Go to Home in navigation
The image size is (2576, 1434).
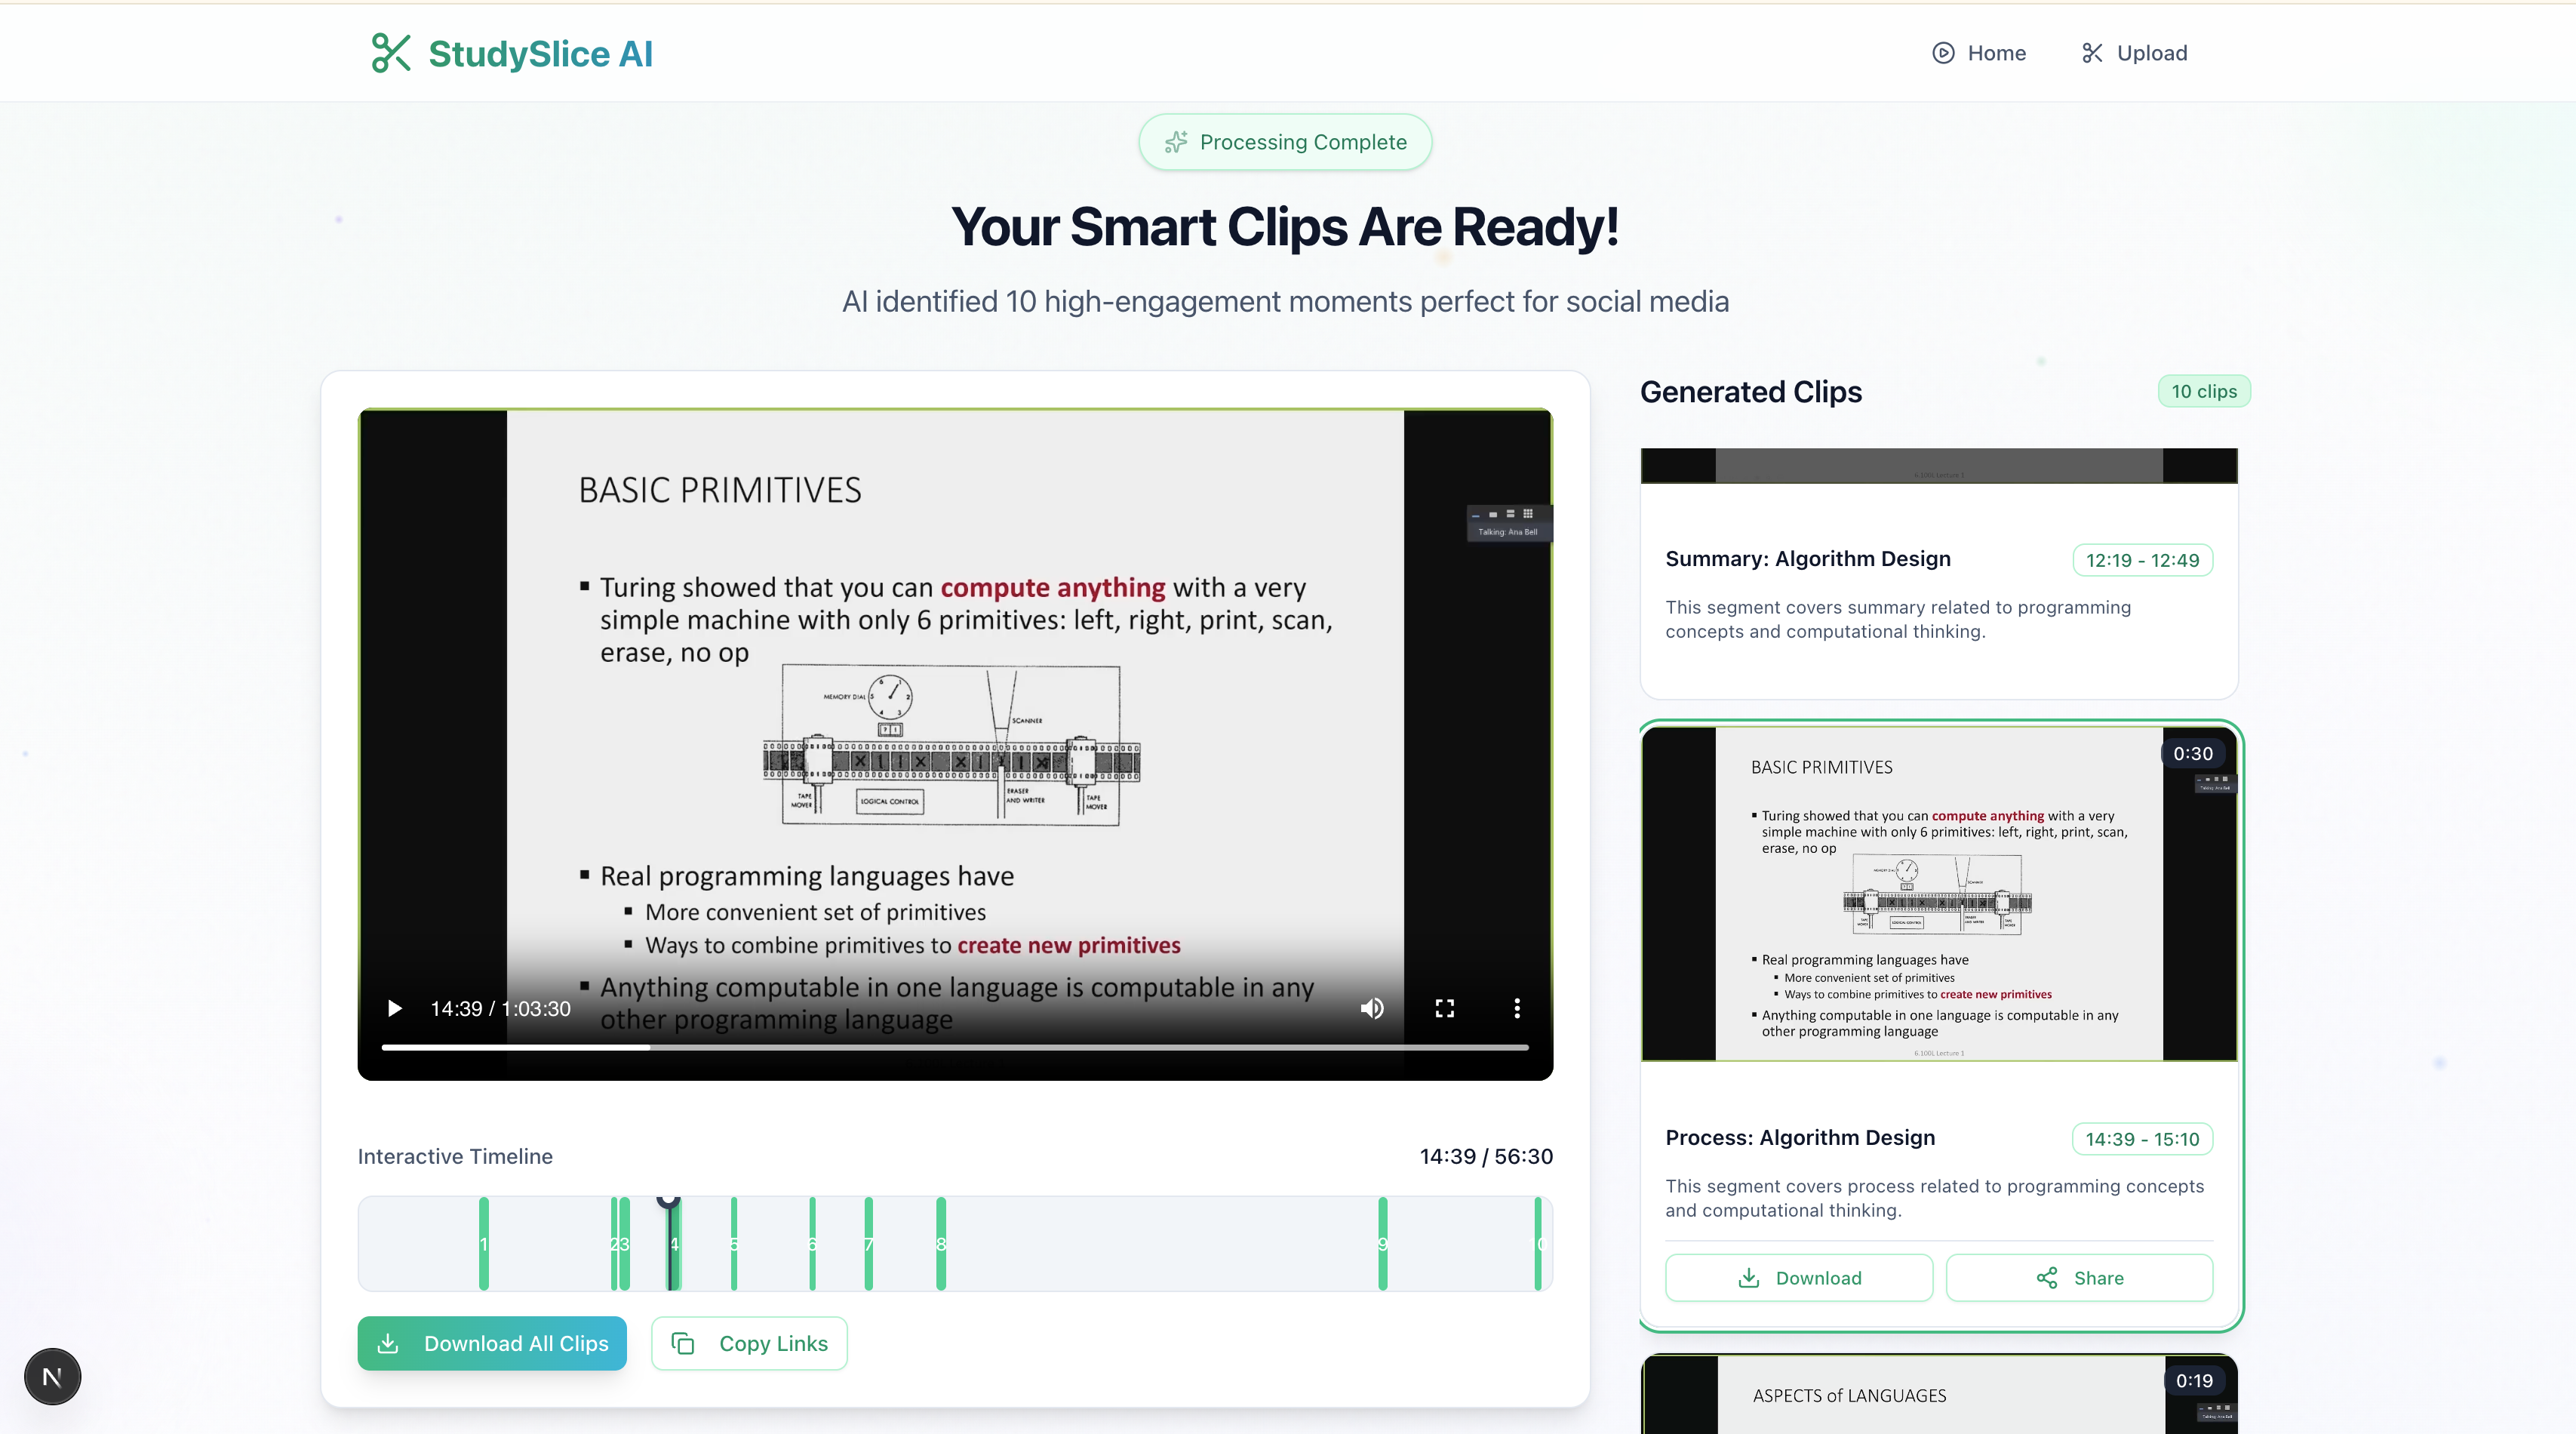(x=1979, y=53)
